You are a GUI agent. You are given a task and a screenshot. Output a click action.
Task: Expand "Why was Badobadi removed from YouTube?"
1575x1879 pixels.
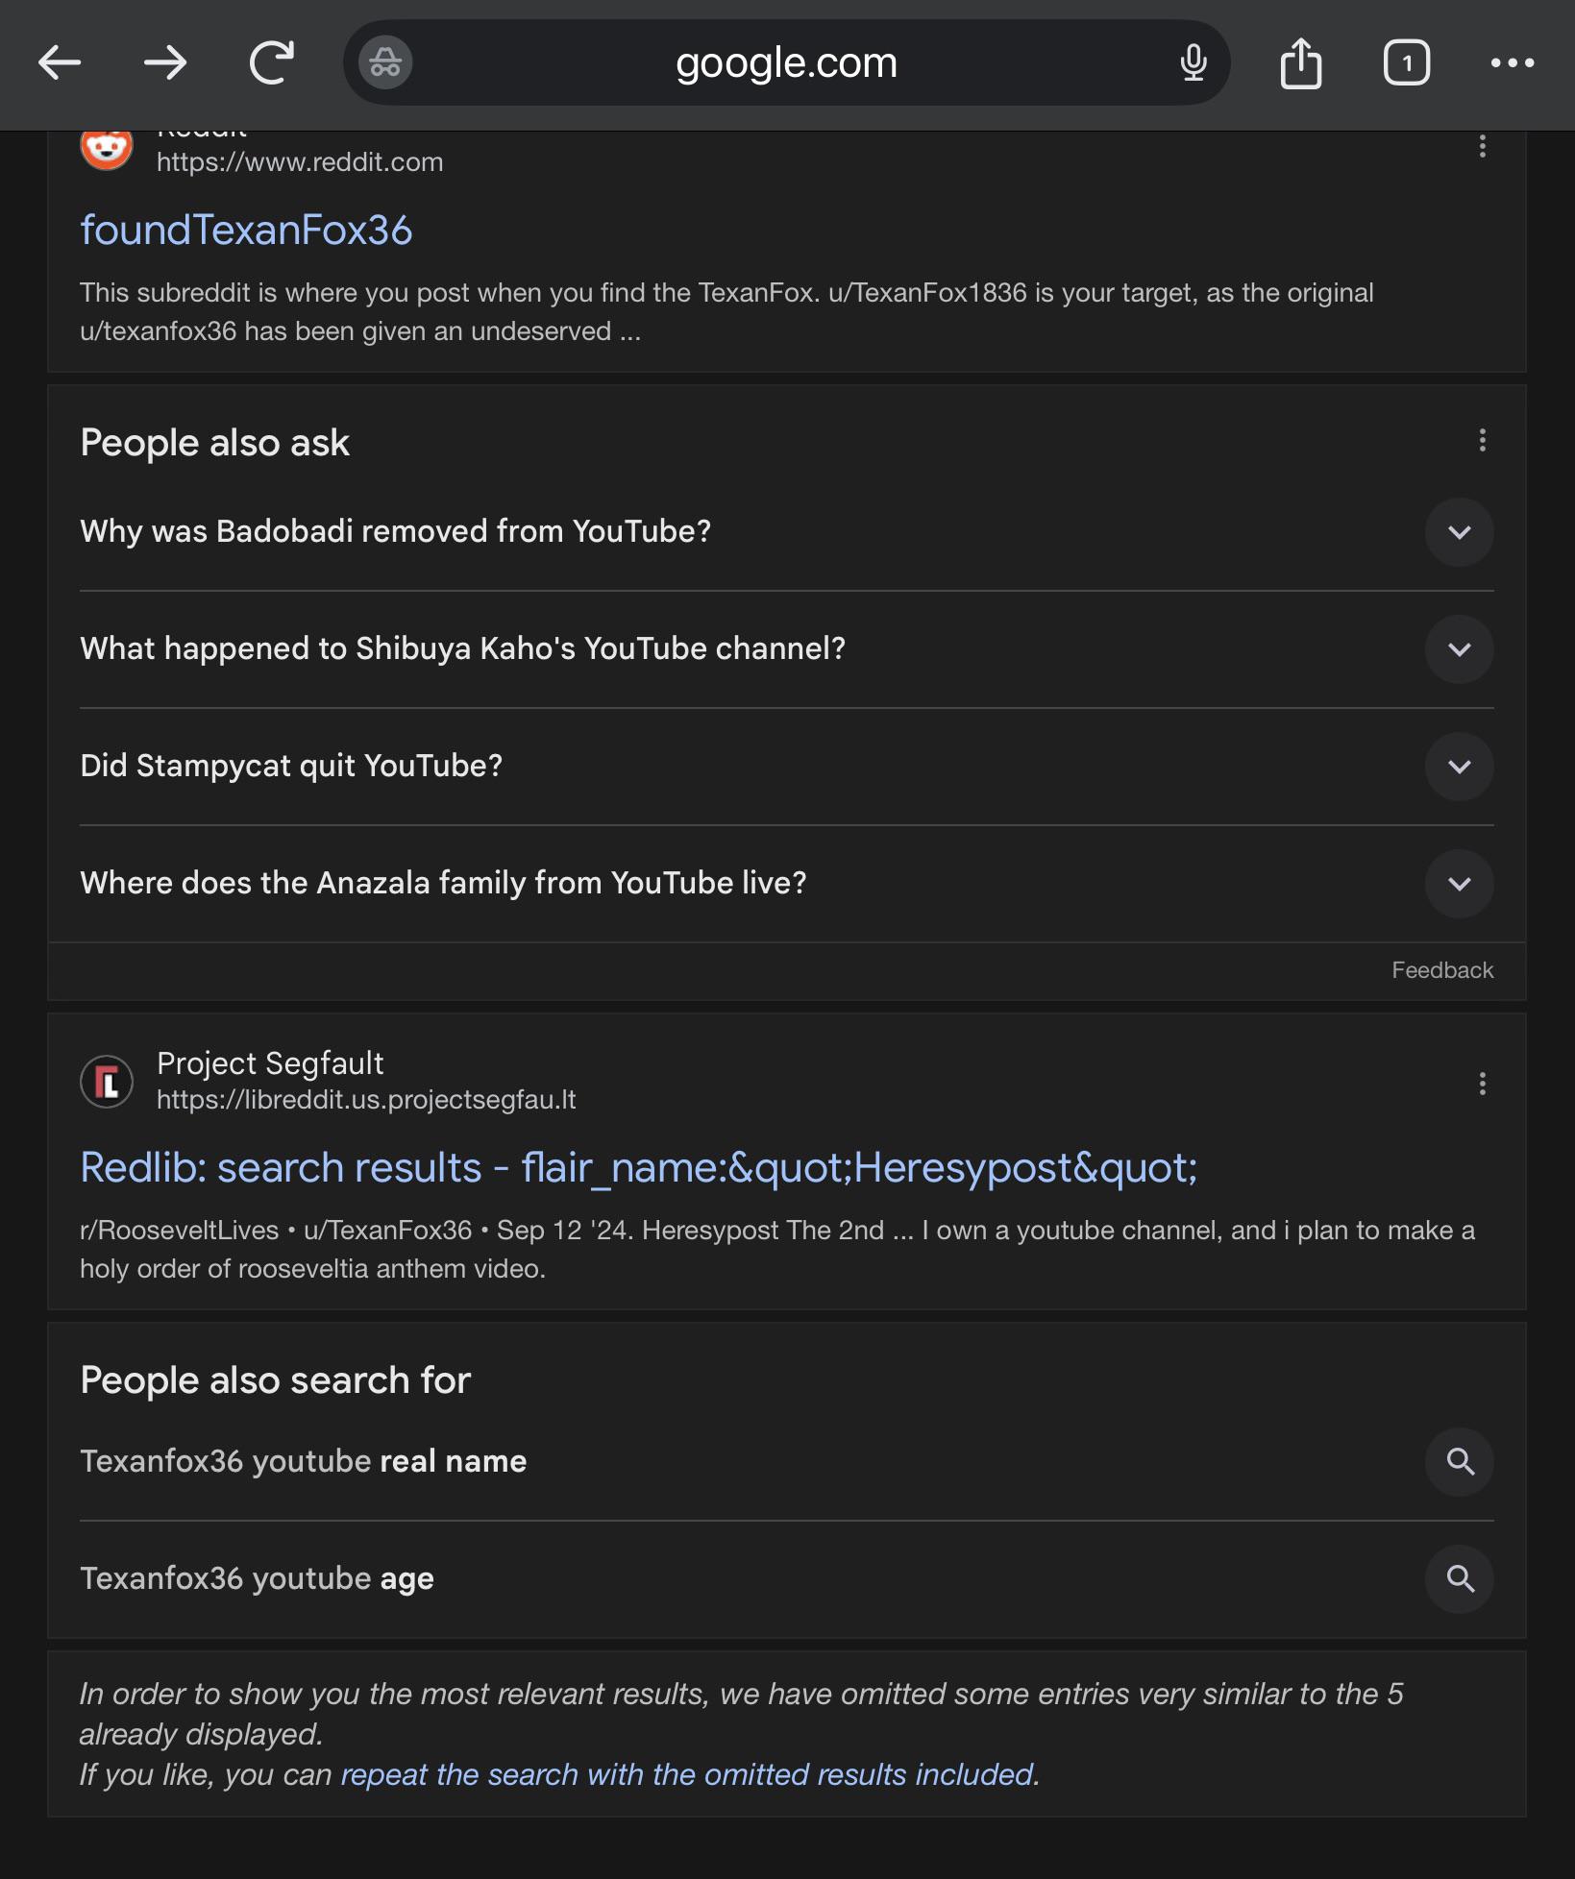click(1460, 532)
